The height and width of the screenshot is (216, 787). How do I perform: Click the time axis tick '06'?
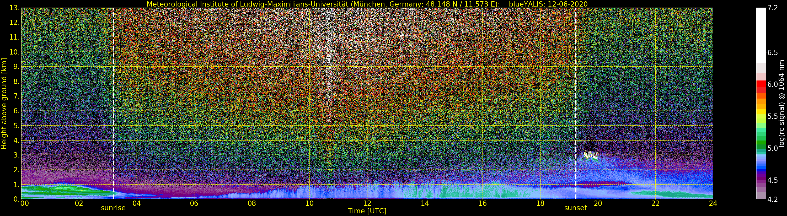194,203
